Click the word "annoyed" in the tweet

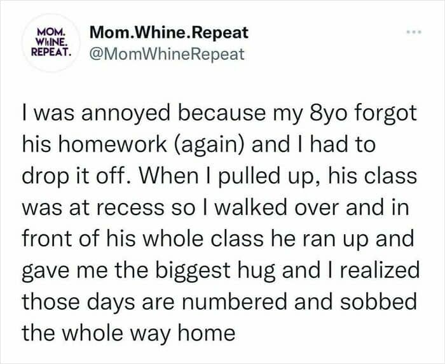pyautogui.click(x=127, y=115)
